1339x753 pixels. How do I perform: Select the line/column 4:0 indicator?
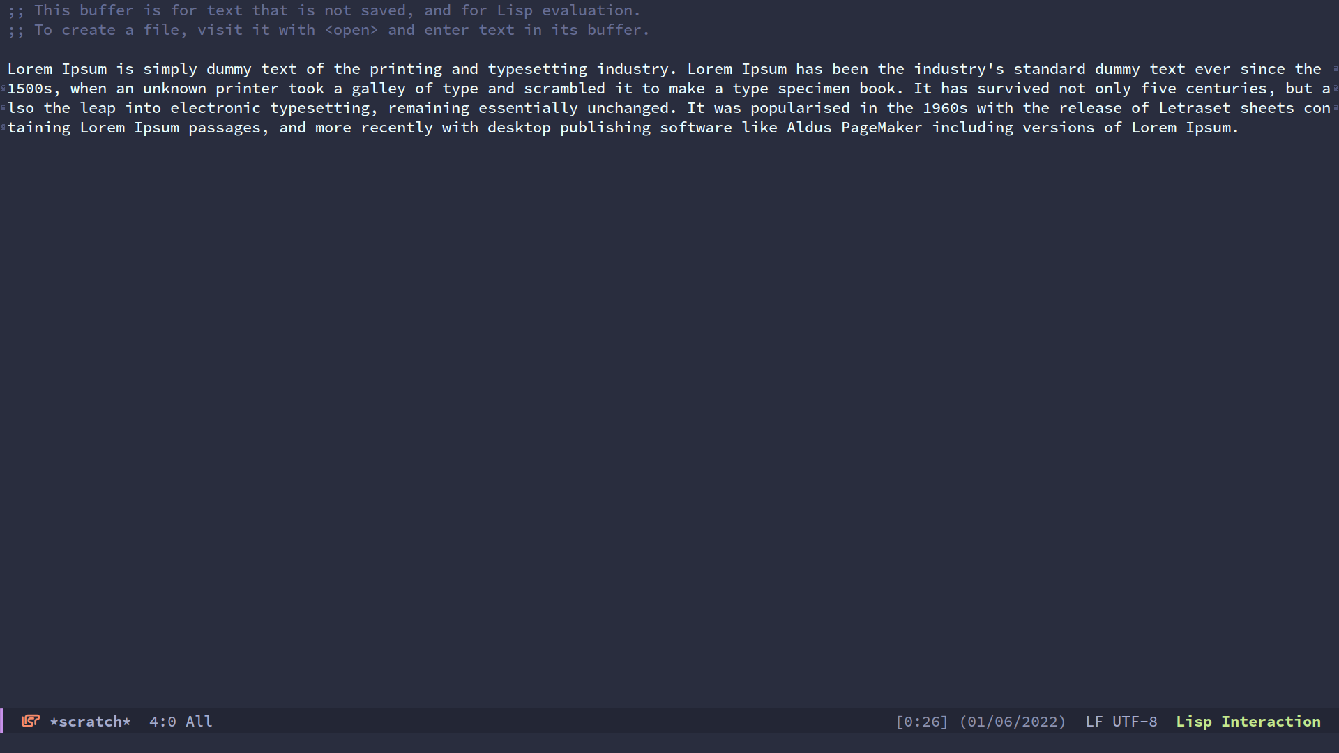click(161, 721)
